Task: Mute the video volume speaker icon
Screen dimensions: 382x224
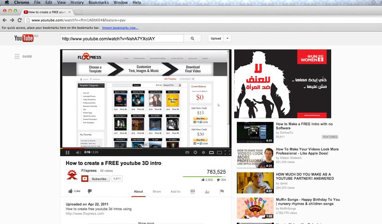Action: click(78, 152)
